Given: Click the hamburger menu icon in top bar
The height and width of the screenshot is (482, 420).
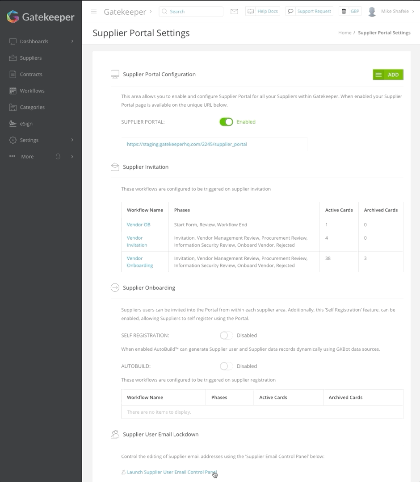Looking at the screenshot, I should point(93,11).
